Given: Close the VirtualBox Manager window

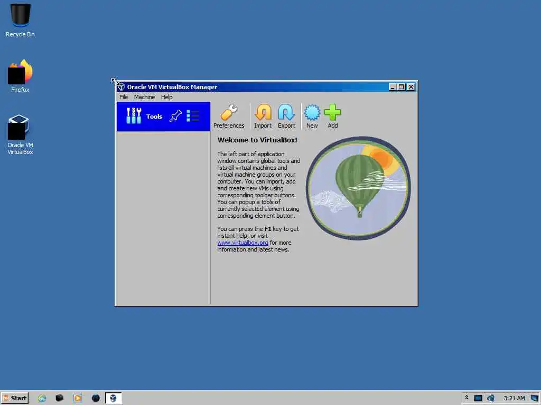Looking at the screenshot, I should point(411,87).
